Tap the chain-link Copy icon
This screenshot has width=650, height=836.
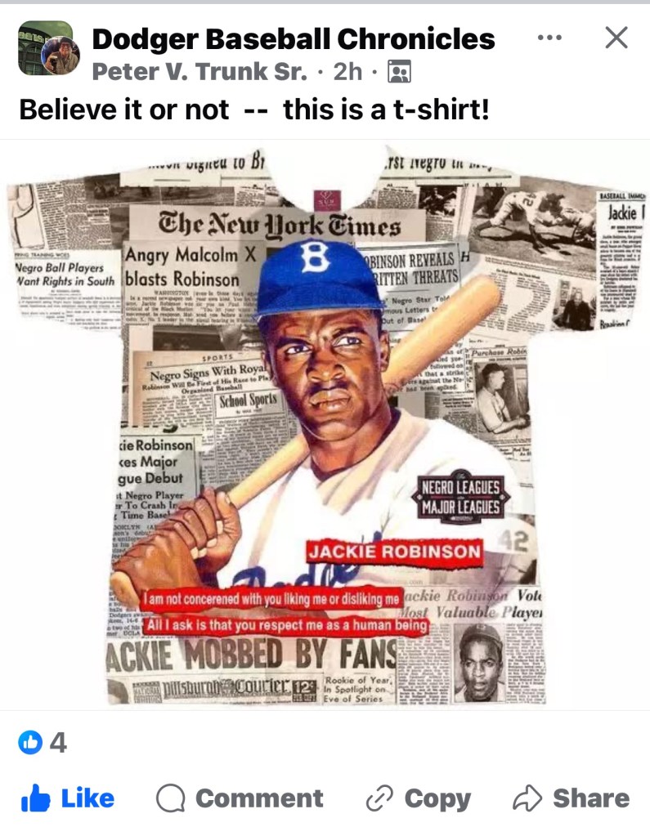(379, 798)
